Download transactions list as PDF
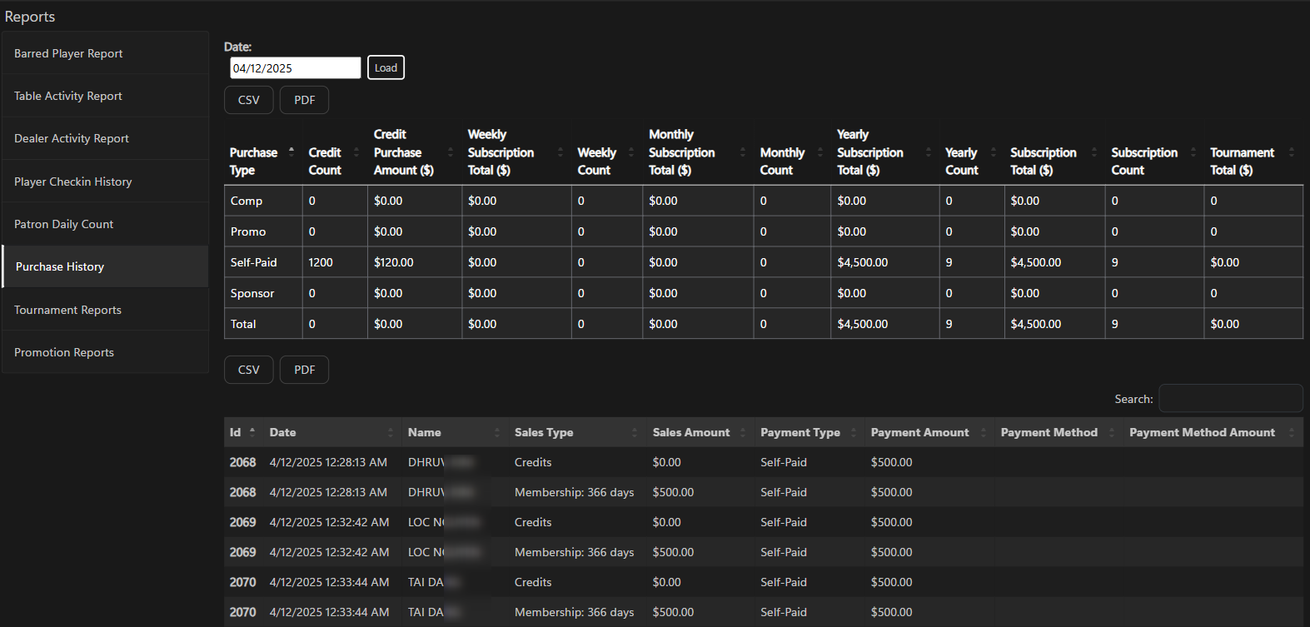 pyautogui.click(x=304, y=370)
